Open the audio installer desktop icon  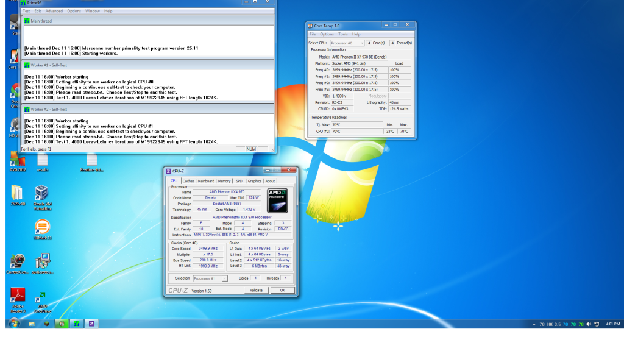(42, 263)
